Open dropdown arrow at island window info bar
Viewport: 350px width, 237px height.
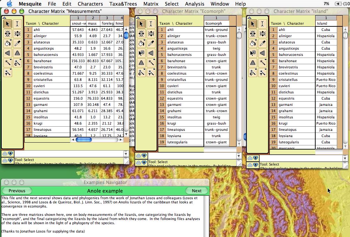pyautogui.click(x=345, y=158)
